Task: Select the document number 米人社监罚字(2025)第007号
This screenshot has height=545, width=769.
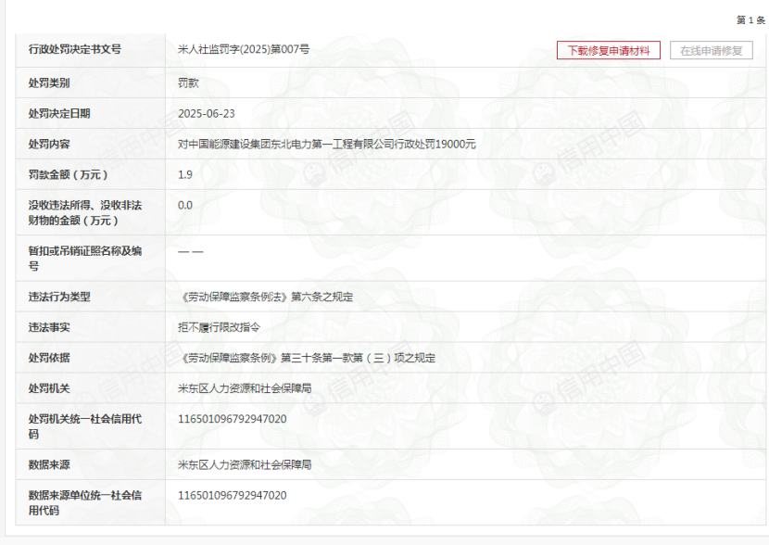Action: [x=244, y=49]
